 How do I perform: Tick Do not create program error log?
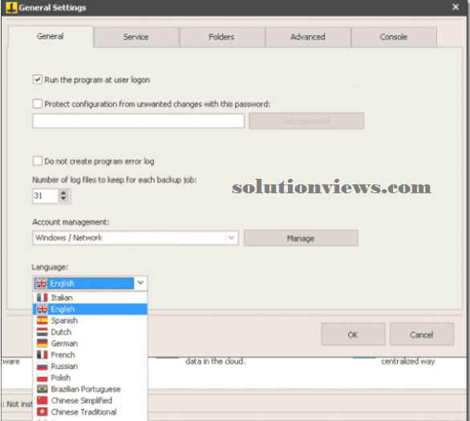38,161
